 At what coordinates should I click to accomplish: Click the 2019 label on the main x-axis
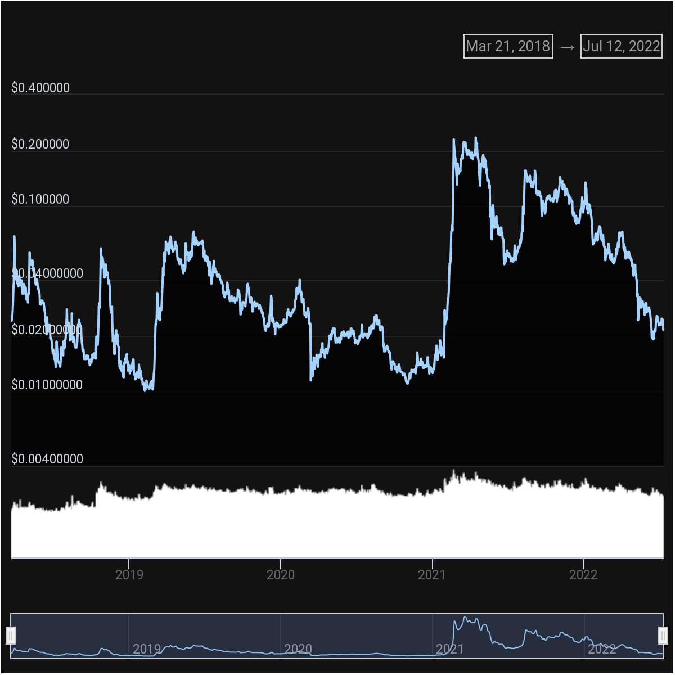[x=129, y=575]
